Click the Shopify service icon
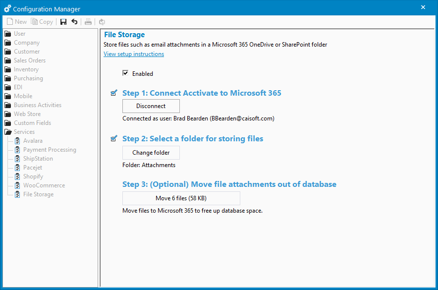 click(16, 176)
